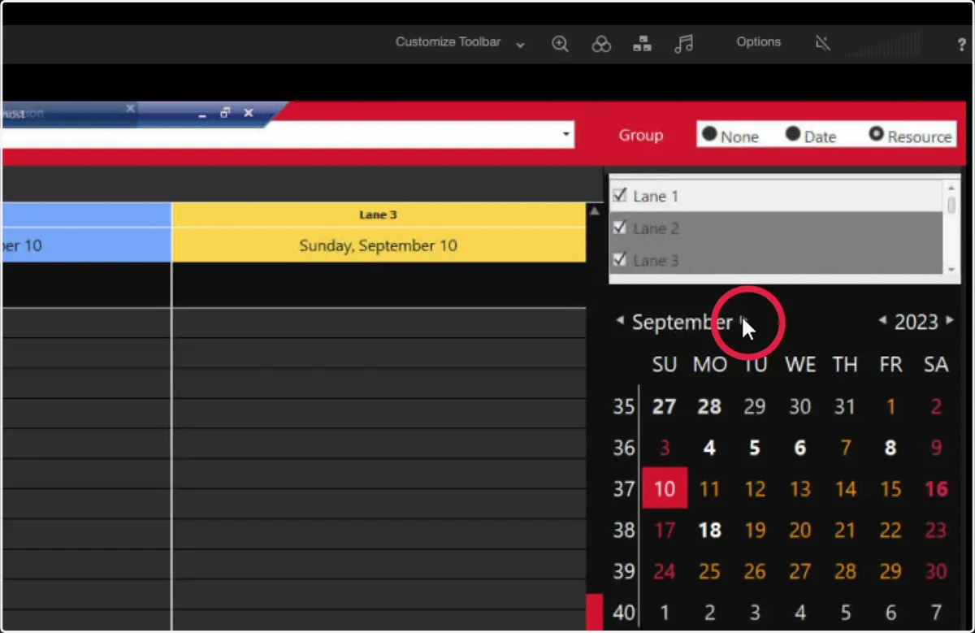Click the Sunday, September 10 header in Lane 3
The width and height of the screenshot is (975, 633).
coord(379,245)
